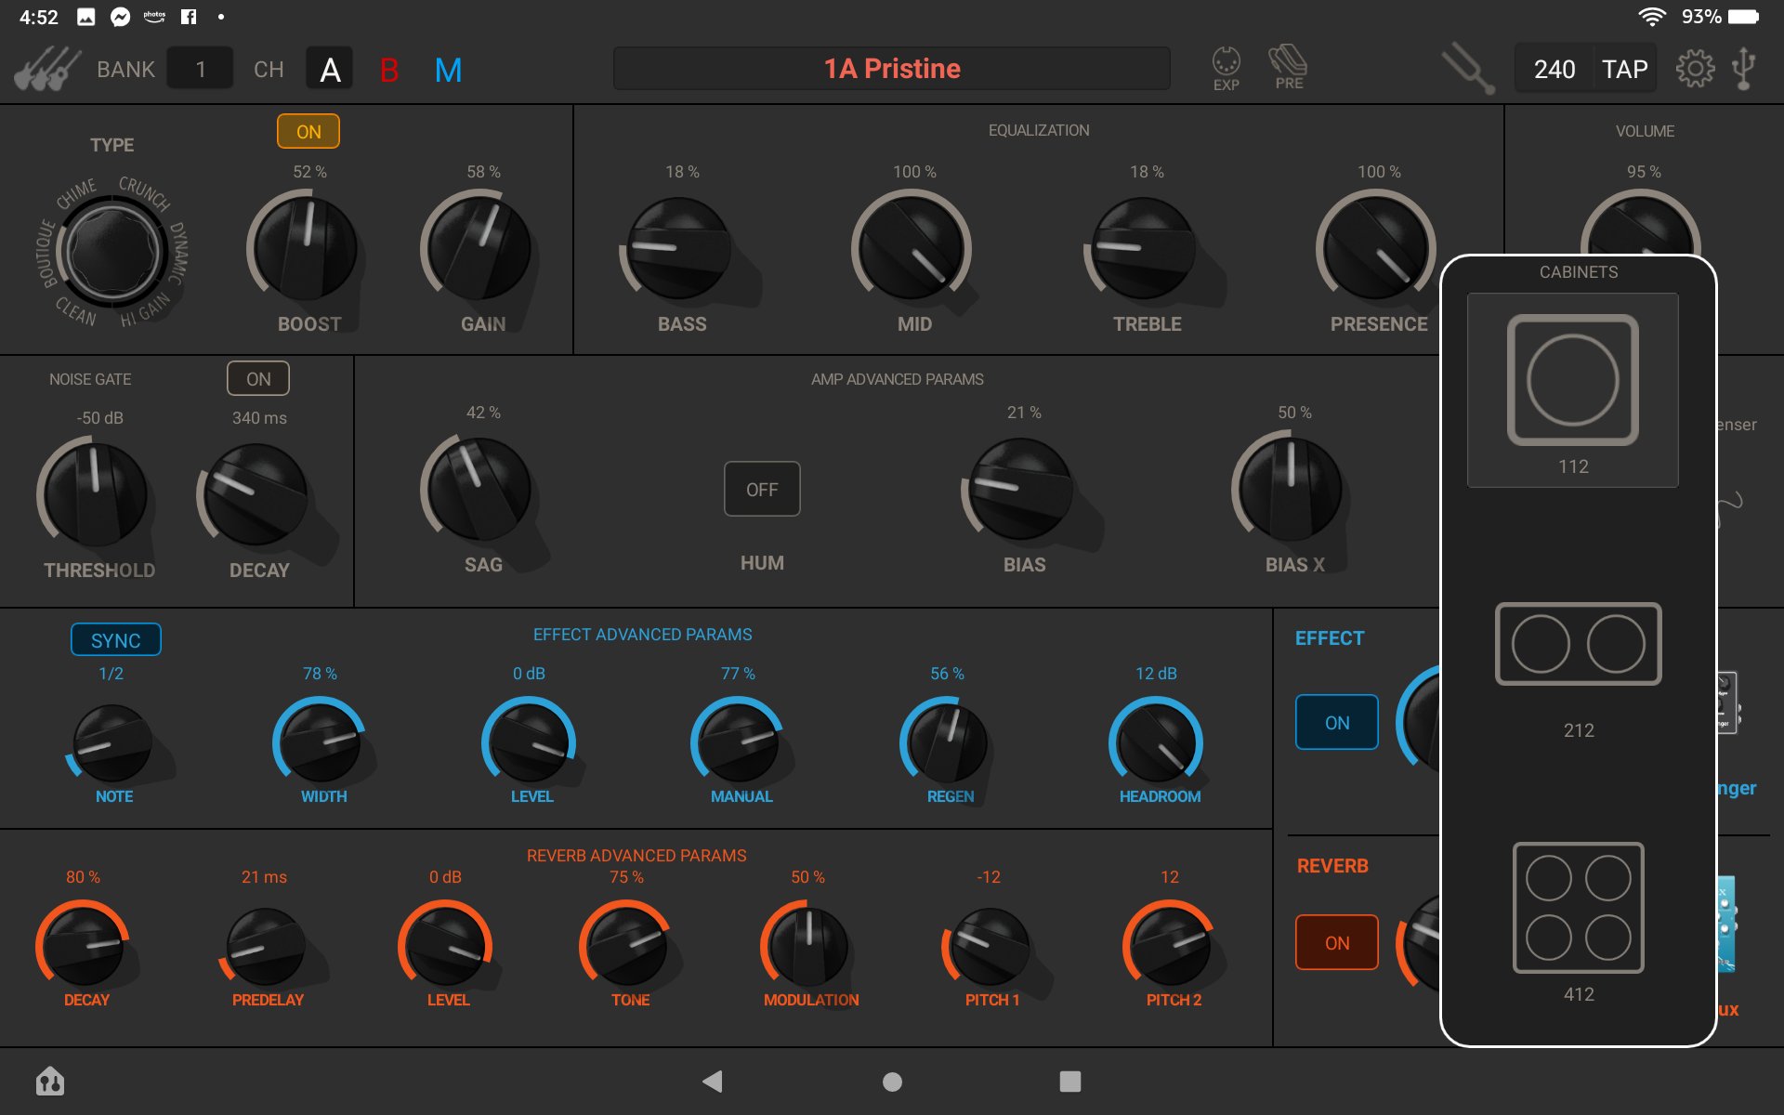
Task: Turn on the HUM switch
Action: point(762,489)
